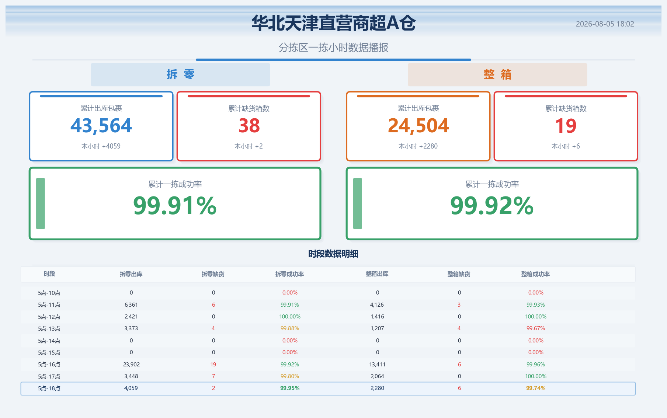
Task: Click the 时段数据明细 heading
Action: (x=333, y=254)
